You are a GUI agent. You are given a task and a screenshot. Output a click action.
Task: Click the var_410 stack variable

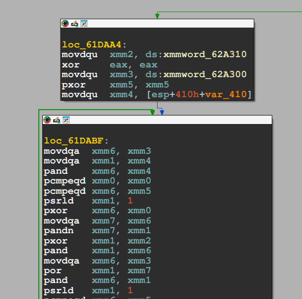226,94
